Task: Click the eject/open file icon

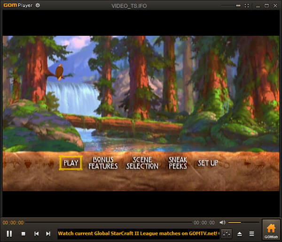Action: pyautogui.click(x=240, y=234)
